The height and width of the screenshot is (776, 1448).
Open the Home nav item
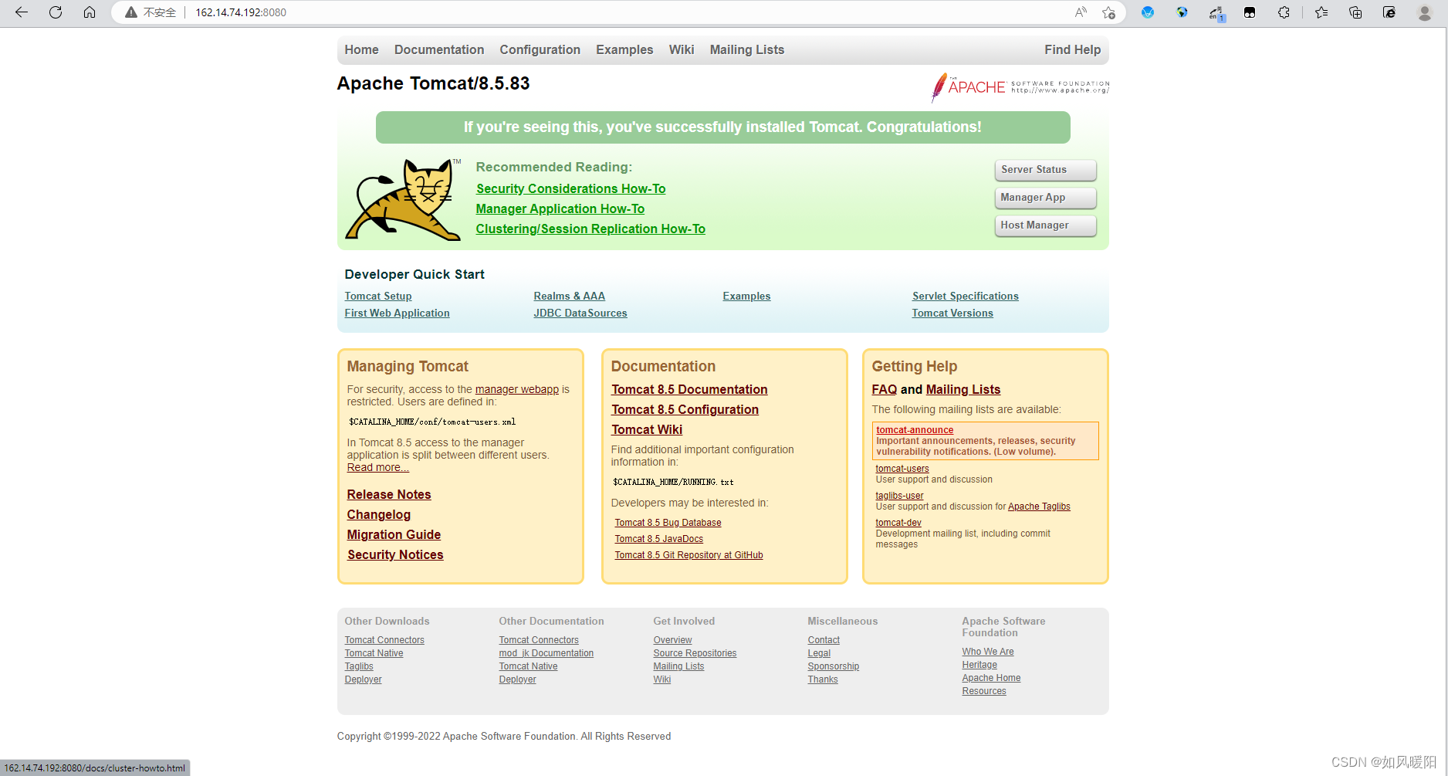pos(361,49)
